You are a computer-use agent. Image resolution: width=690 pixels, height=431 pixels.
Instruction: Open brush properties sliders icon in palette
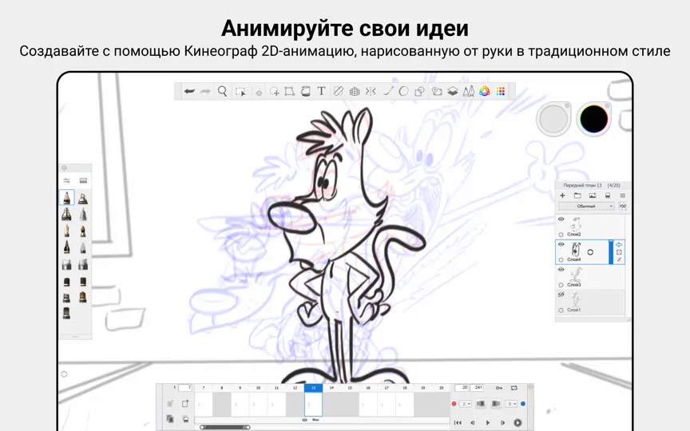[x=66, y=180]
